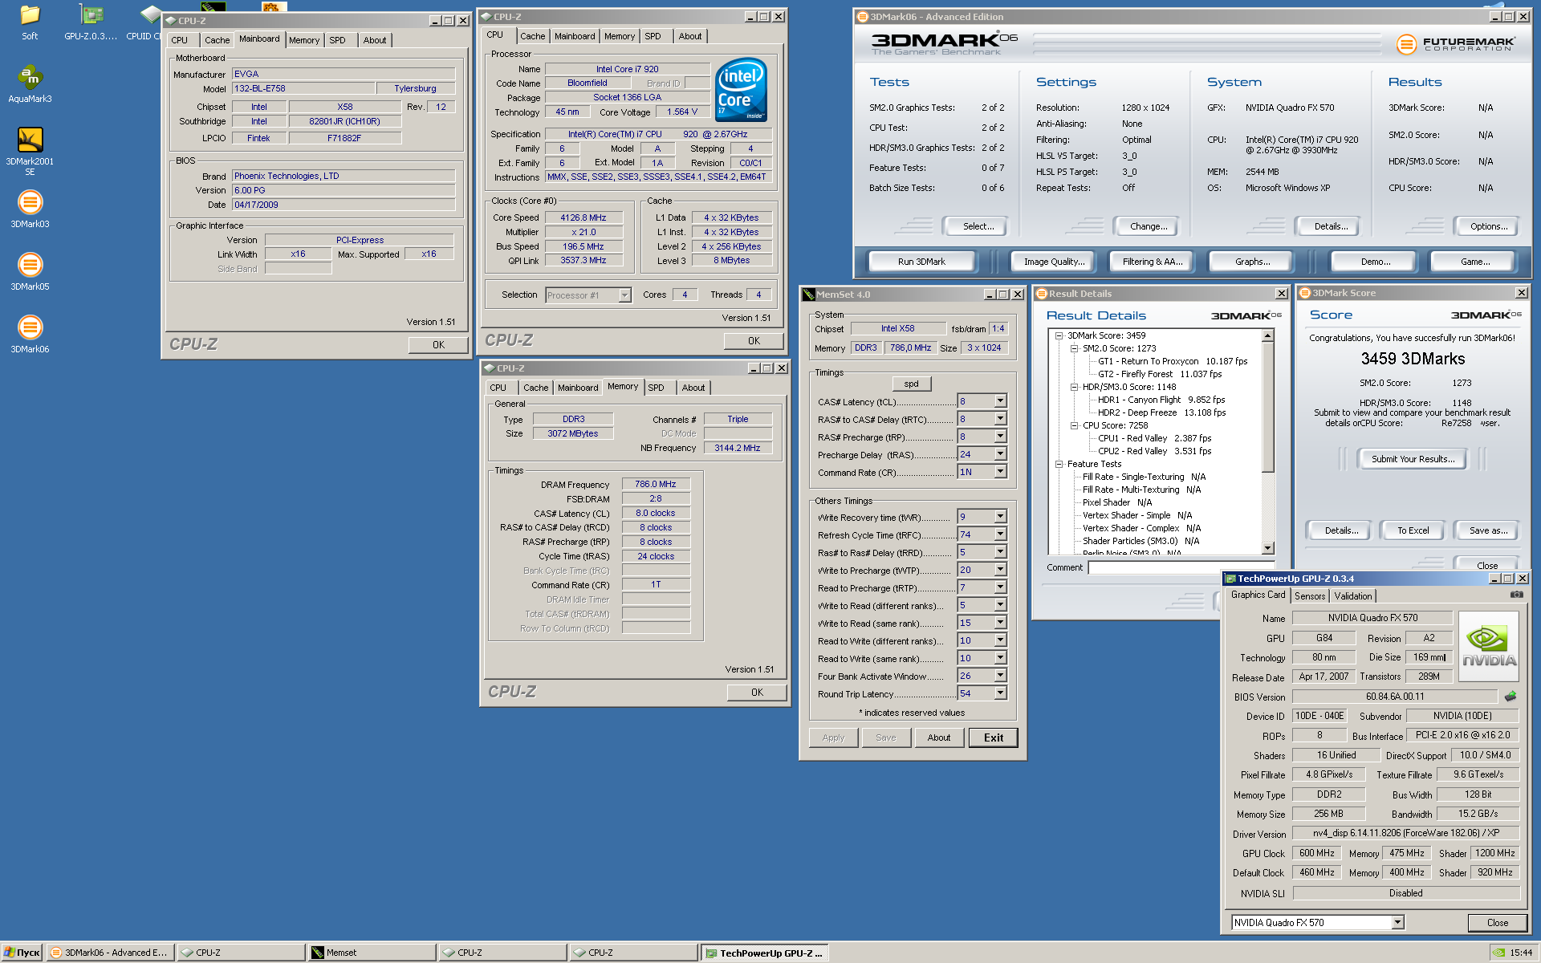The height and width of the screenshot is (963, 1541).
Task: Click Save as button in Score window
Action: 1488,530
